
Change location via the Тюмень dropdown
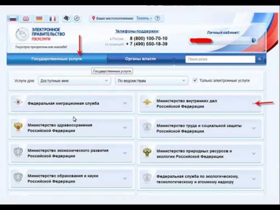(144, 18)
